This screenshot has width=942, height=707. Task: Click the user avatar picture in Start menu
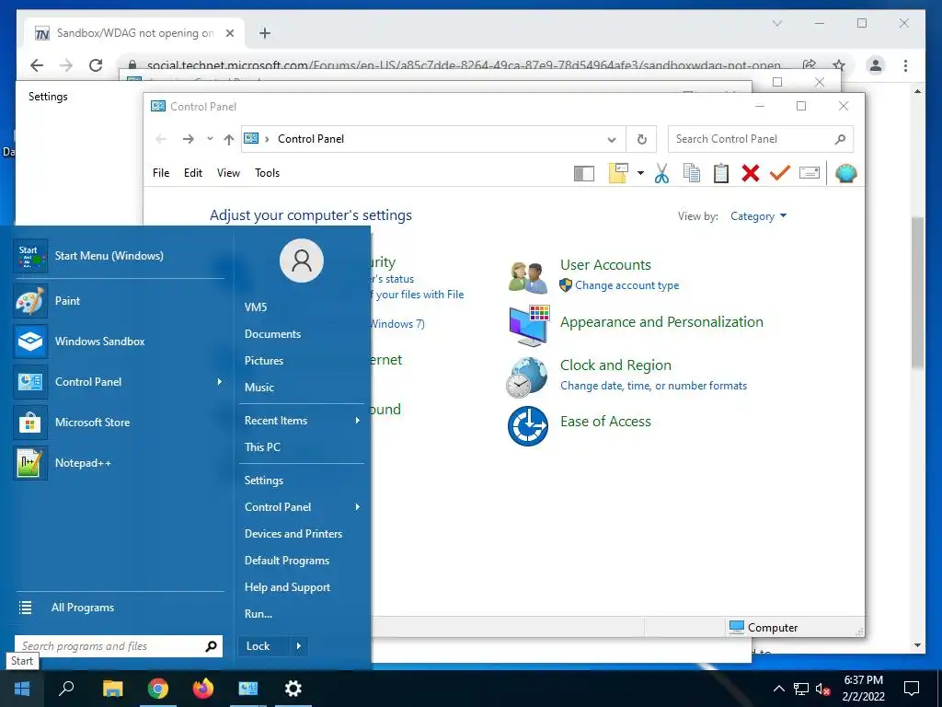coord(302,261)
